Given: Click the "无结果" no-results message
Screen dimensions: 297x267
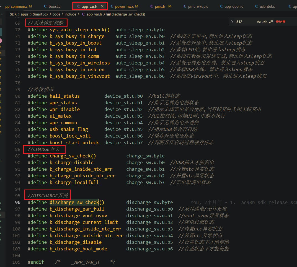Looking at the screenshot, I should (x=280, y=22).
